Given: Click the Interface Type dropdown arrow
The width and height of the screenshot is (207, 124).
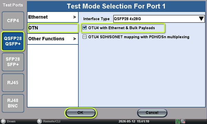Looking at the screenshot, I should tap(201, 19).
